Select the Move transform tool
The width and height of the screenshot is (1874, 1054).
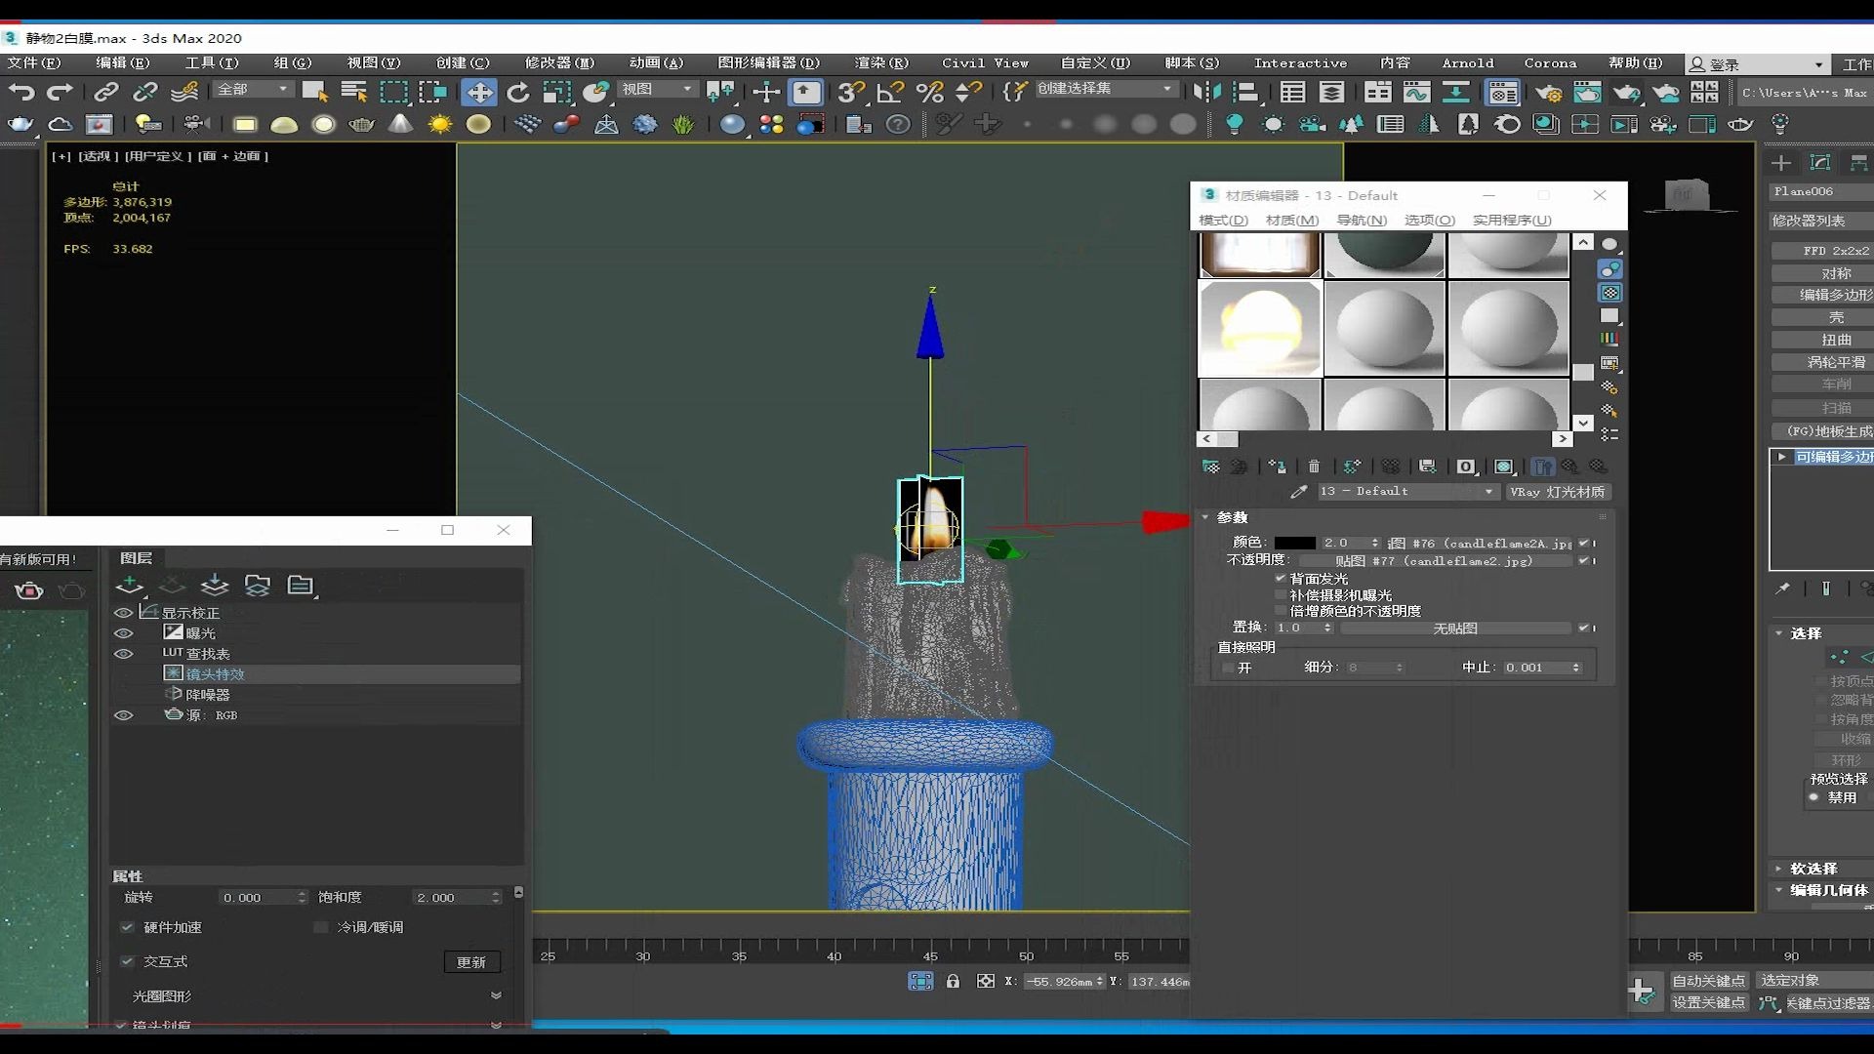(x=478, y=92)
